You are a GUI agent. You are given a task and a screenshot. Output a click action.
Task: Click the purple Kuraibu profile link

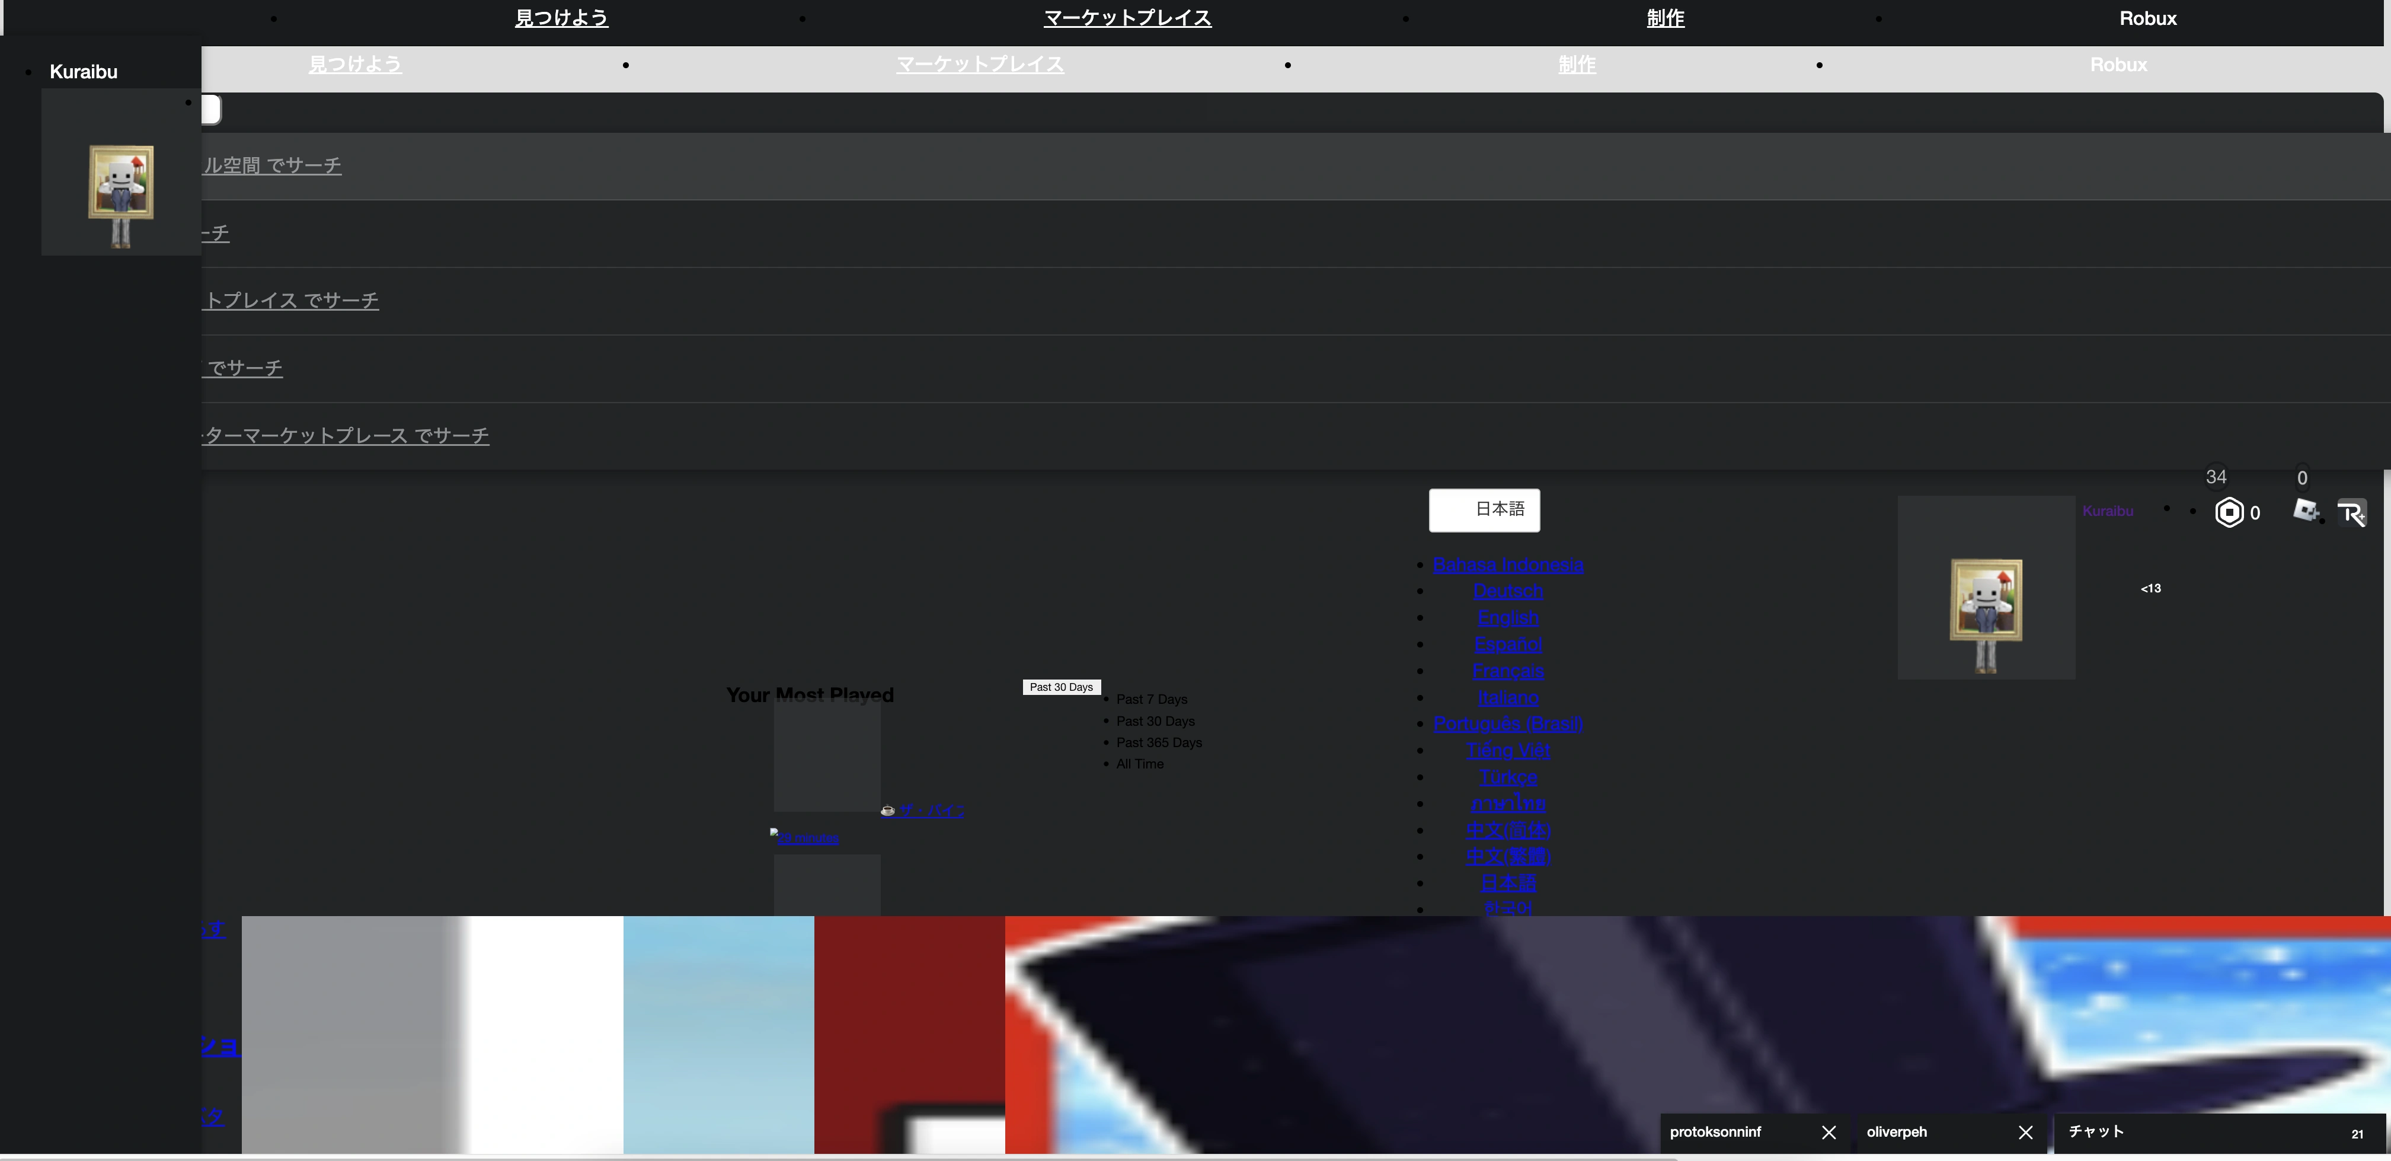click(x=2107, y=511)
